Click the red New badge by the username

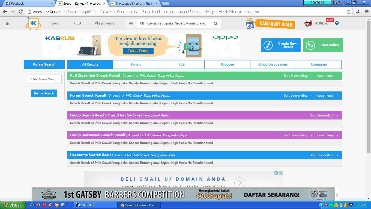click(x=330, y=20)
